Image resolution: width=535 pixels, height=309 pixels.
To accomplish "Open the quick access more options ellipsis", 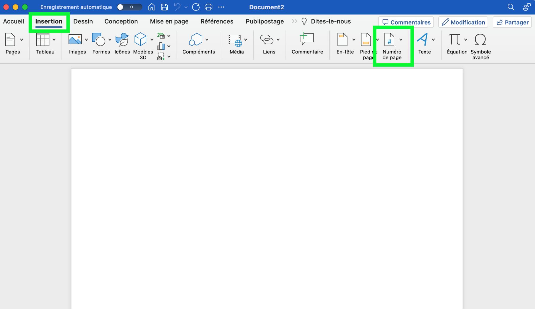I will (x=221, y=7).
